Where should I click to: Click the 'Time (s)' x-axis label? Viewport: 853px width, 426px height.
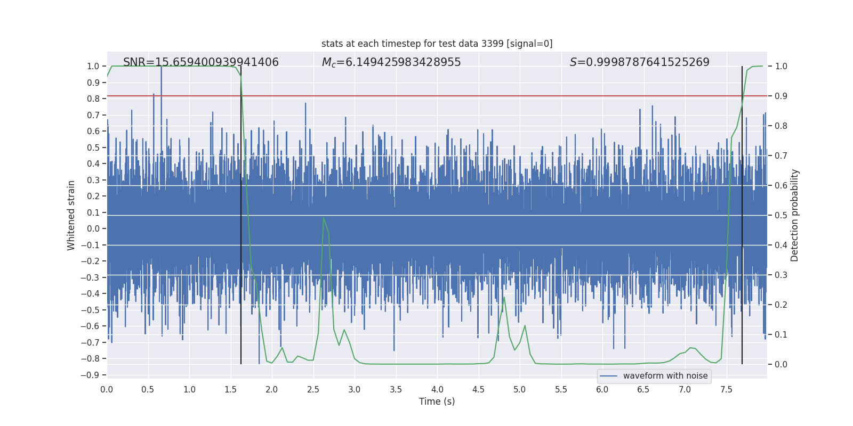(x=437, y=402)
